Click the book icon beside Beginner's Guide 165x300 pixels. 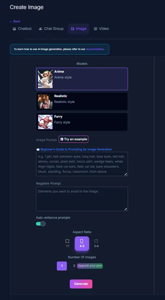[38, 149]
